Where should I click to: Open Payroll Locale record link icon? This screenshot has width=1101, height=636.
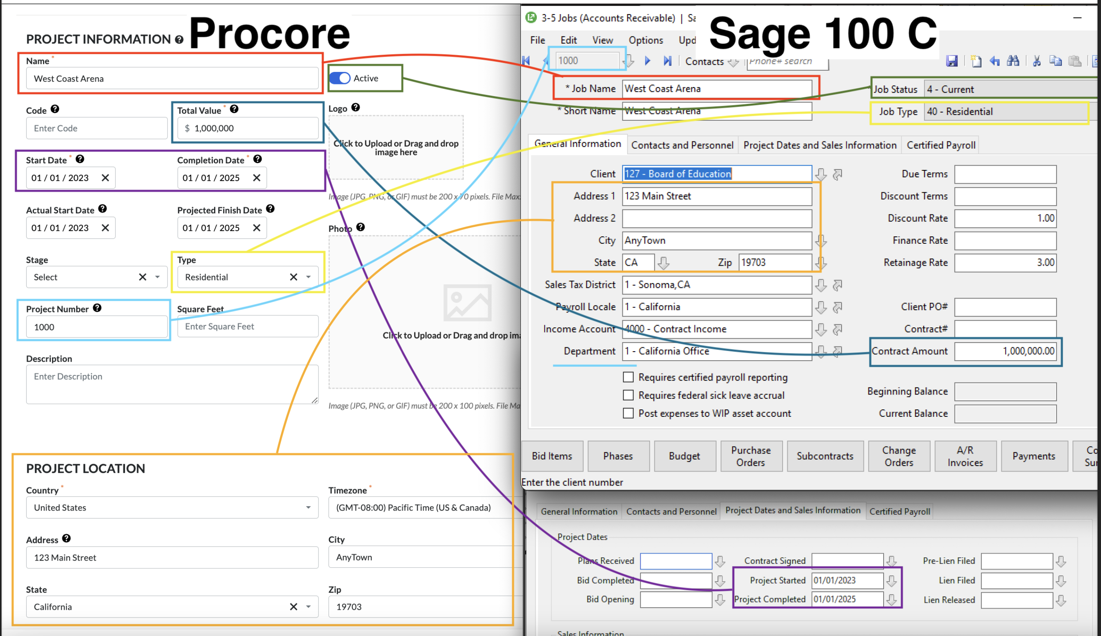point(838,307)
